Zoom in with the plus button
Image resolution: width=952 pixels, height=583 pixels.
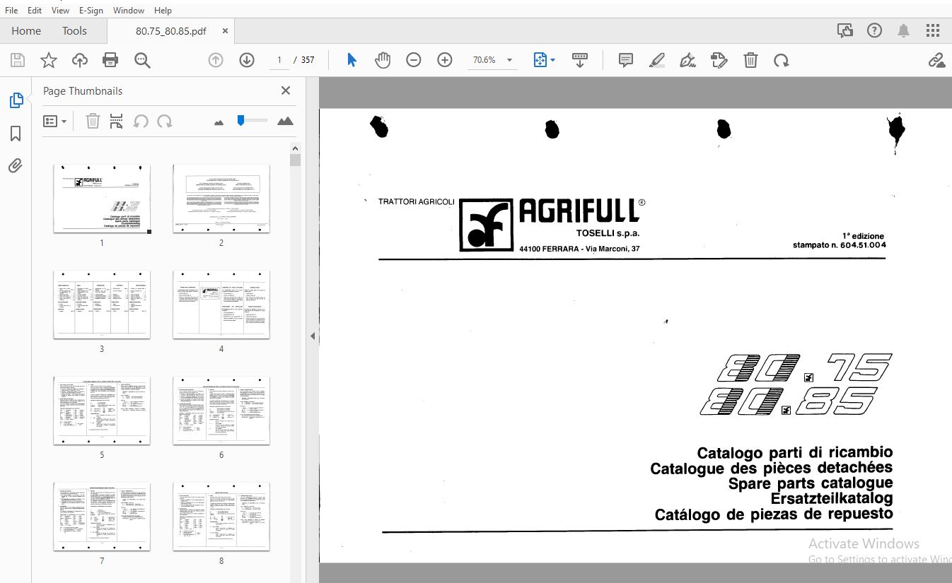click(445, 60)
